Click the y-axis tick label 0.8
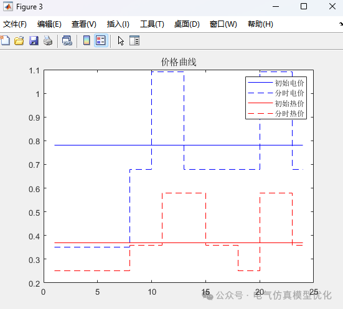The width and height of the screenshot is (343, 309). point(34,141)
